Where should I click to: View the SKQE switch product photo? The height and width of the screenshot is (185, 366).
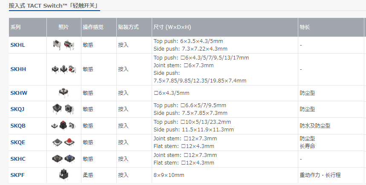click(63, 142)
